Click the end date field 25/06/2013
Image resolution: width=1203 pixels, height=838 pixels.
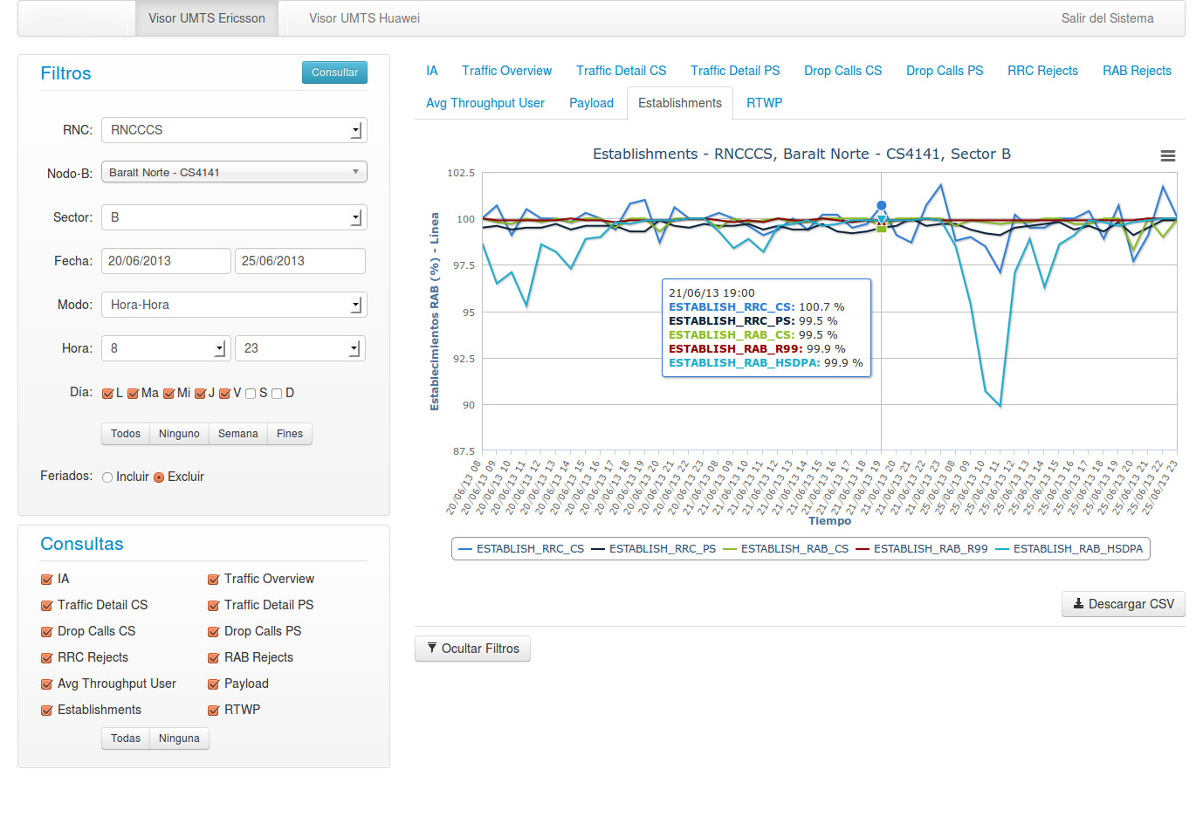(x=300, y=261)
